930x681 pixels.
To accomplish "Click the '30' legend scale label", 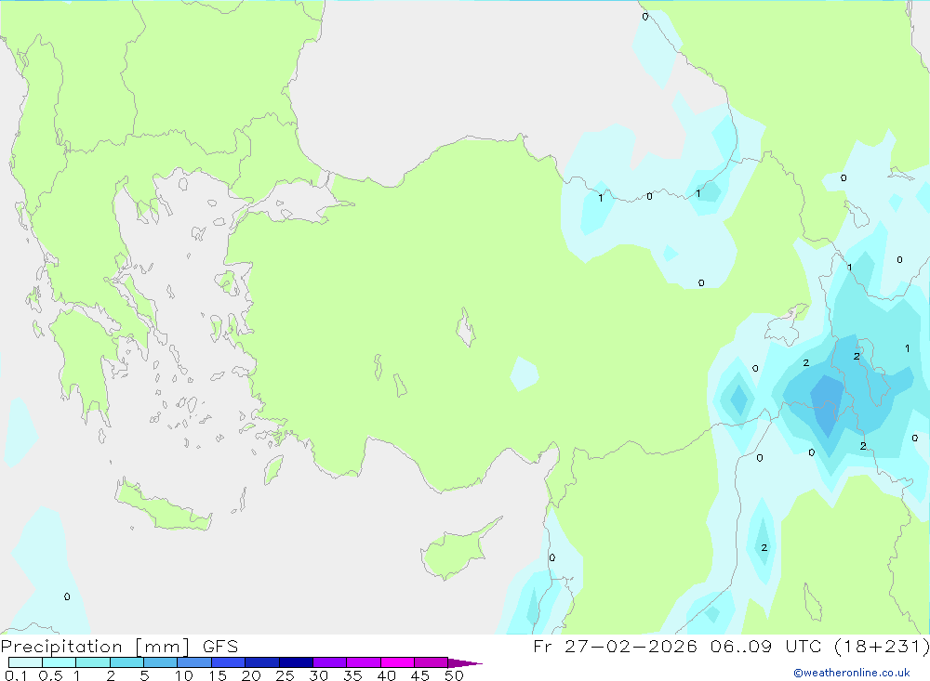I will [x=318, y=675].
